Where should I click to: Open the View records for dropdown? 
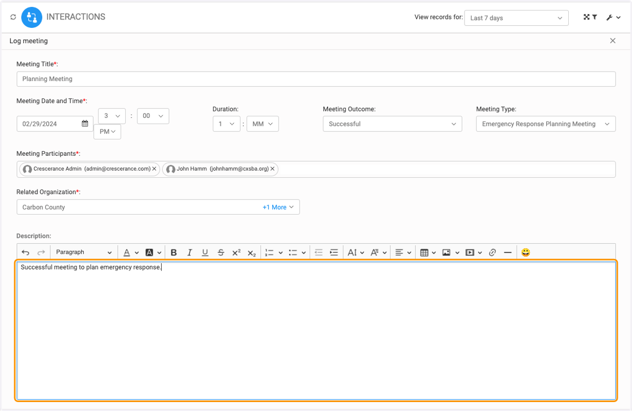[x=516, y=18]
